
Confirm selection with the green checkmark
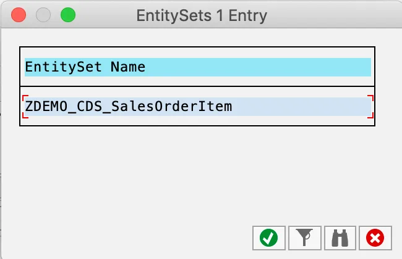[268, 237]
